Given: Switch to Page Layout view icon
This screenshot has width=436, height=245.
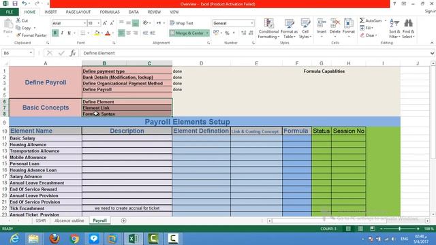Looking at the screenshot, I should pyautogui.click(x=360, y=229).
